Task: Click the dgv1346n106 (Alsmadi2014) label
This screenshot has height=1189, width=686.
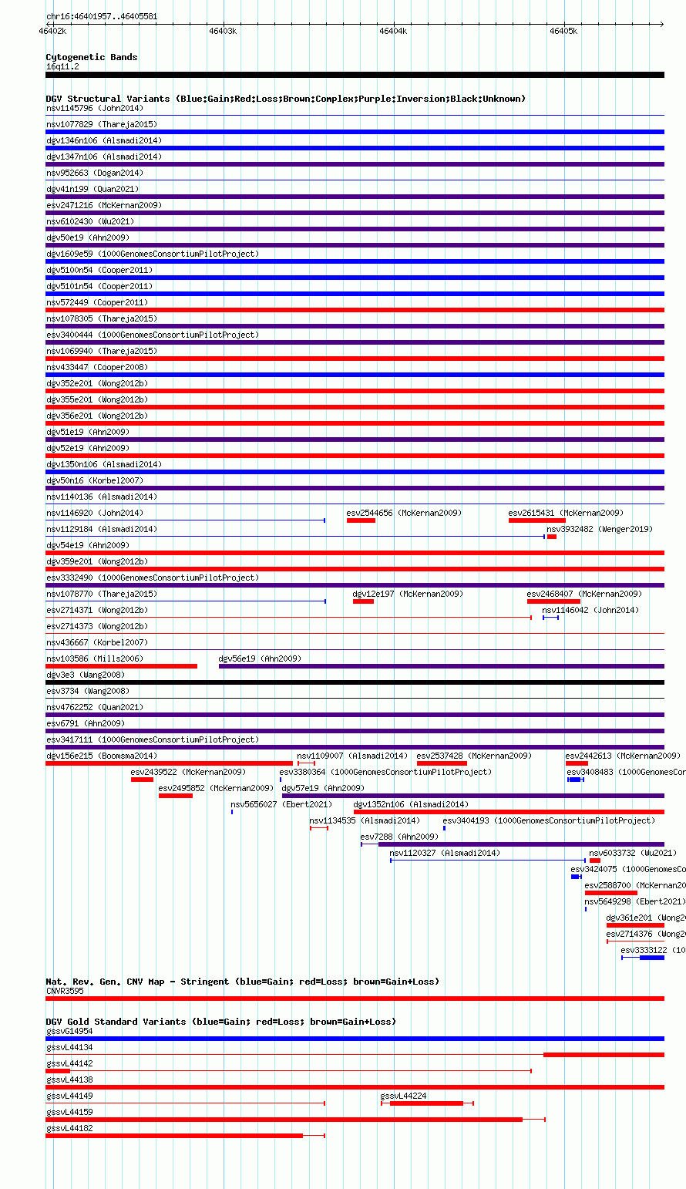Action: (103, 140)
